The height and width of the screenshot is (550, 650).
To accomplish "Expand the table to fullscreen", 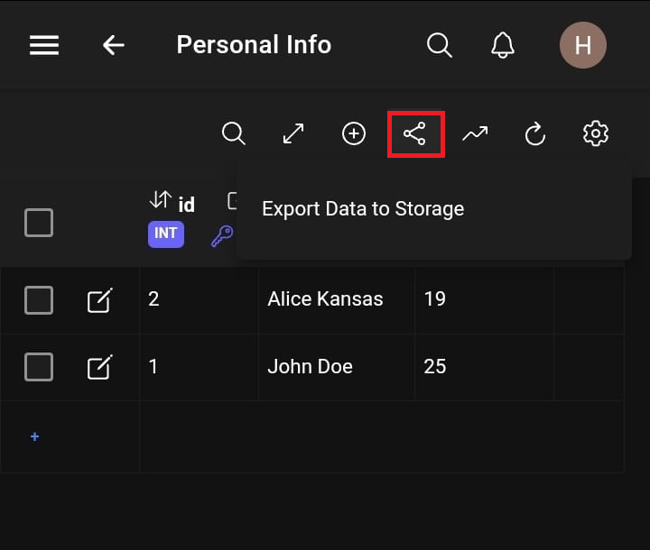I will pyautogui.click(x=293, y=134).
